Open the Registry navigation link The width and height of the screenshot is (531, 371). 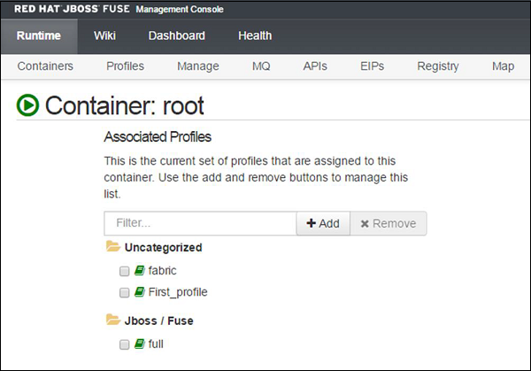(438, 66)
